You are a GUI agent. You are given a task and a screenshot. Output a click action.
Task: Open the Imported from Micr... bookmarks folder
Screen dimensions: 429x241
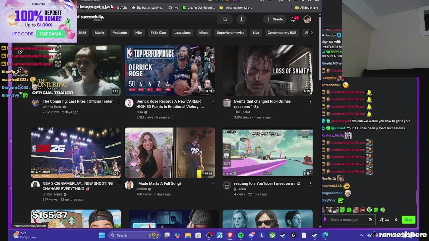pos(236,8)
